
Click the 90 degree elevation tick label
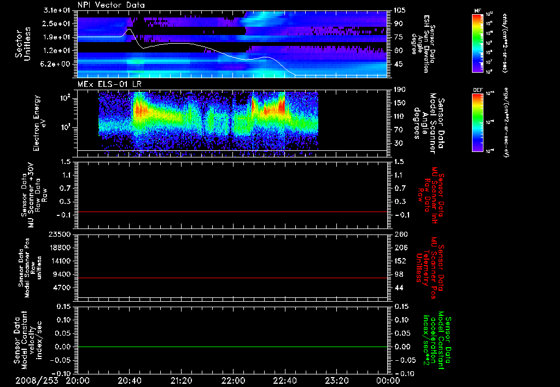tap(398, 24)
